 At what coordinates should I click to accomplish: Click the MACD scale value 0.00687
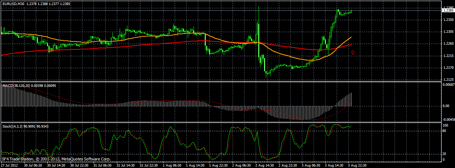pos(448,85)
